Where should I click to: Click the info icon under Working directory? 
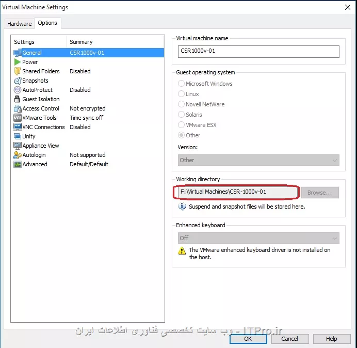coord(182,207)
